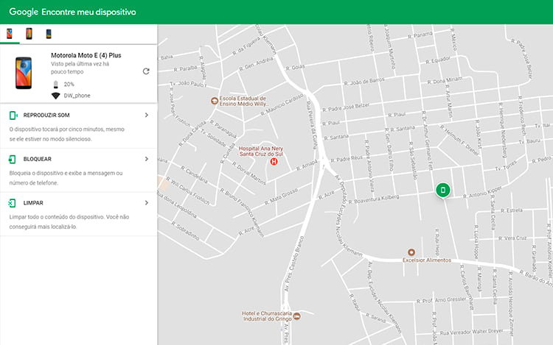Expand the Reproduzir Som chevron
553x345 pixels.
point(147,115)
